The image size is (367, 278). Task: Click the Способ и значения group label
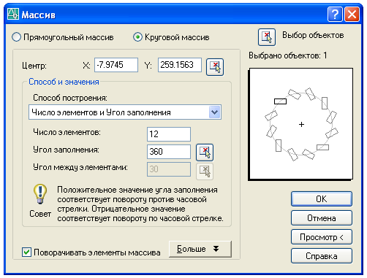(x=64, y=82)
